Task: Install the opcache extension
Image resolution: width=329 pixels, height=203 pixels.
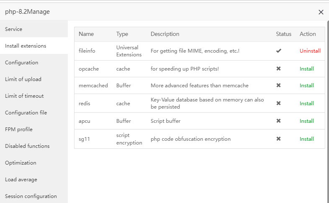Action: pyautogui.click(x=306, y=69)
